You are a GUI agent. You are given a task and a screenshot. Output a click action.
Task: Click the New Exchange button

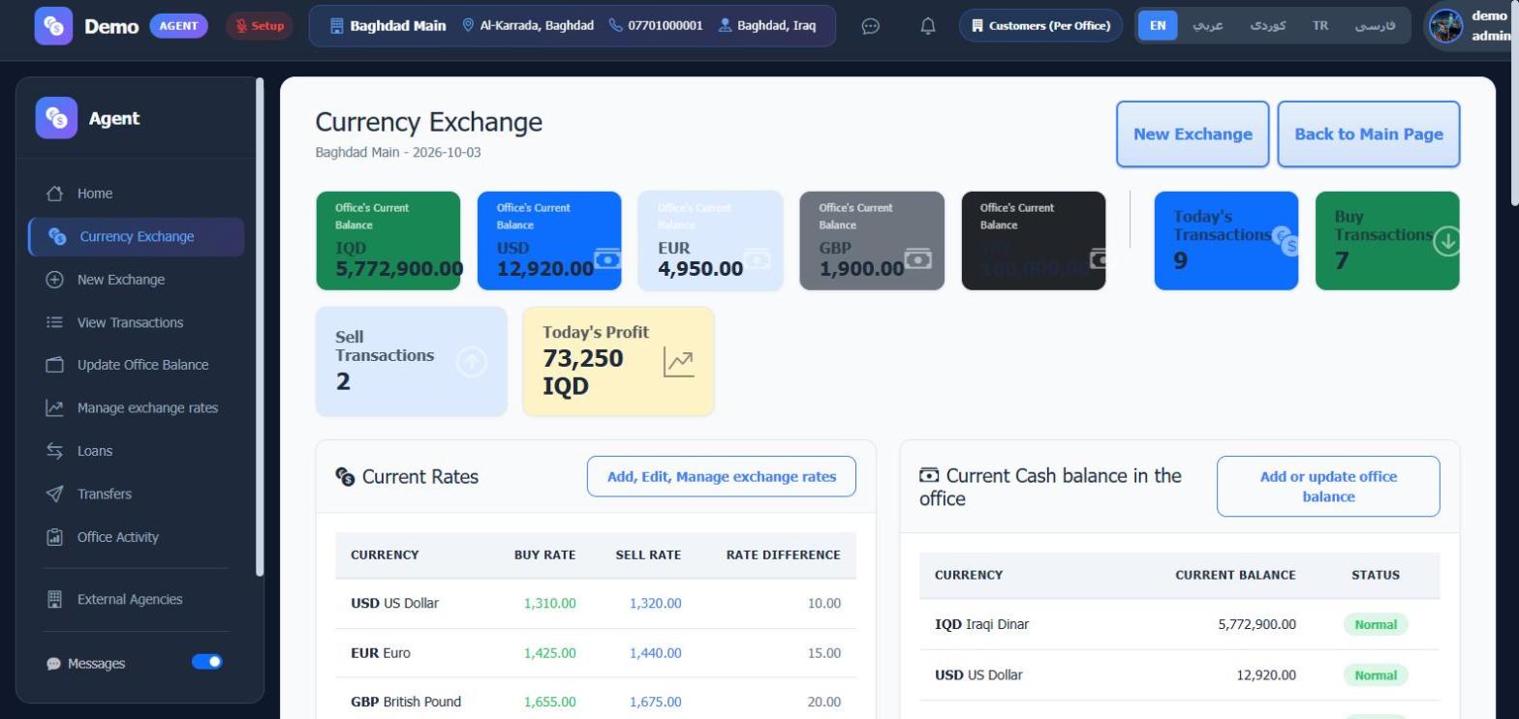pyautogui.click(x=1193, y=135)
